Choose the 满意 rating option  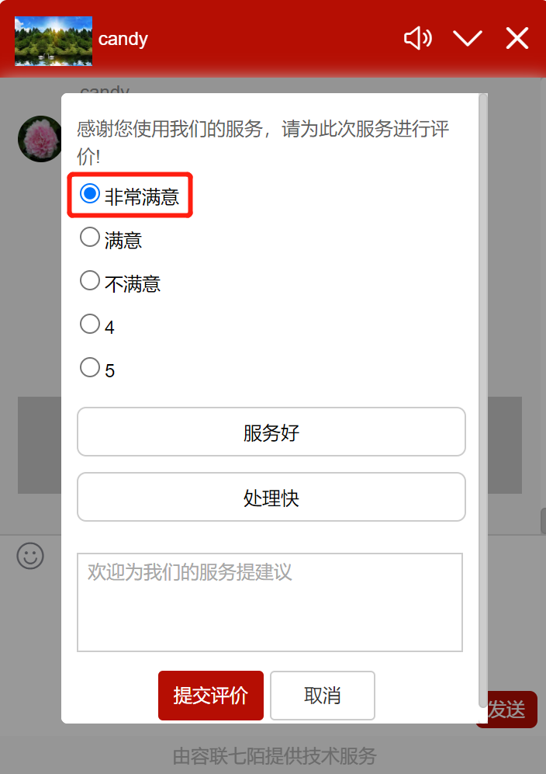tap(90, 238)
